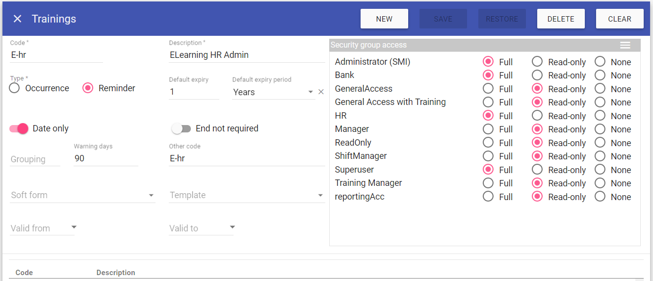Toggle the Date only switch off
The width and height of the screenshot is (653, 281).
point(19,128)
